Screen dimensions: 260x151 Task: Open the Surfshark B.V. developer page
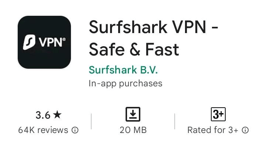[x=123, y=70]
